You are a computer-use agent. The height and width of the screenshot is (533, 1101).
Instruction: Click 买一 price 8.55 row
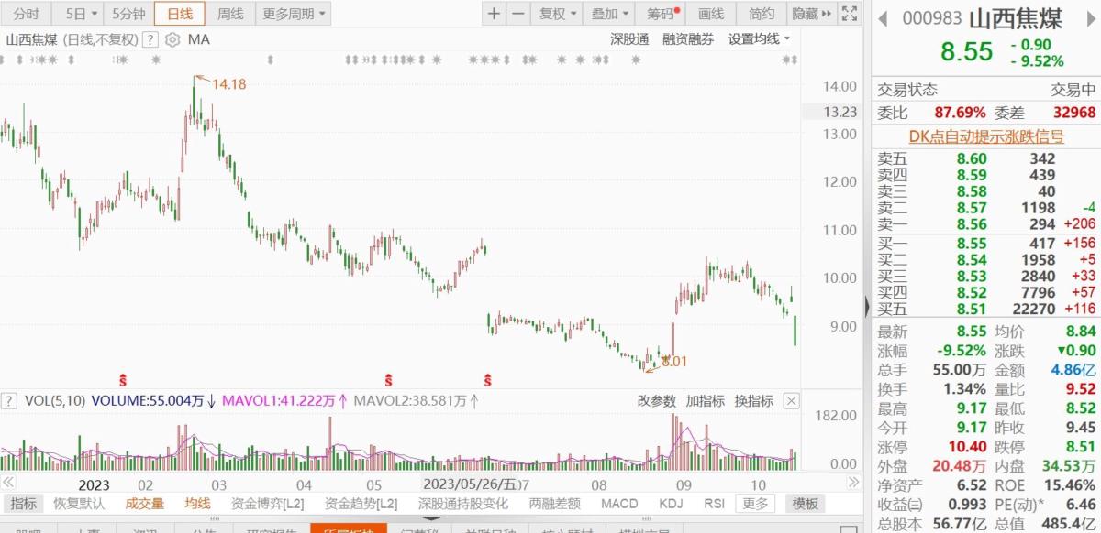(986, 244)
